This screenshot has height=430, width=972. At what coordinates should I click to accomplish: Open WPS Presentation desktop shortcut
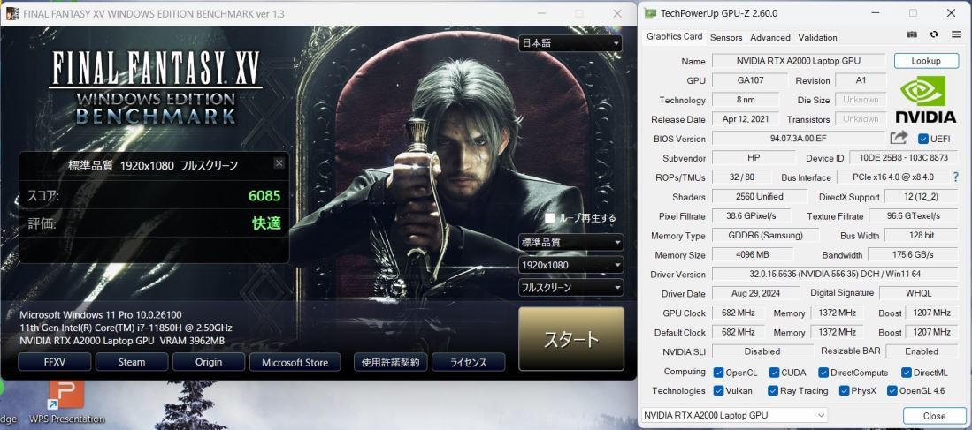tap(66, 401)
